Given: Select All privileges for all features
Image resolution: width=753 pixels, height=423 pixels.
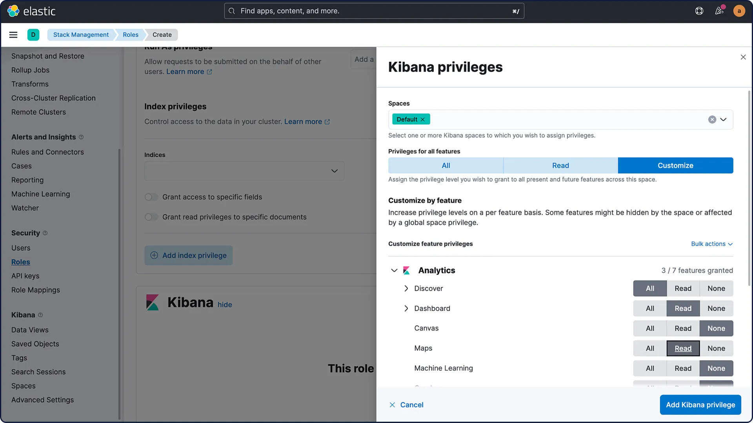Looking at the screenshot, I should point(446,165).
